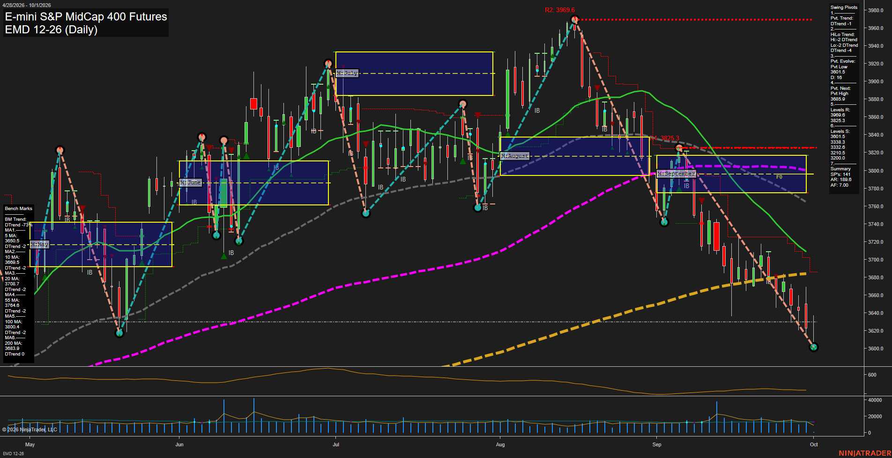
Task: Click the "Sep" label on the time axis
Action: pos(657,444)
